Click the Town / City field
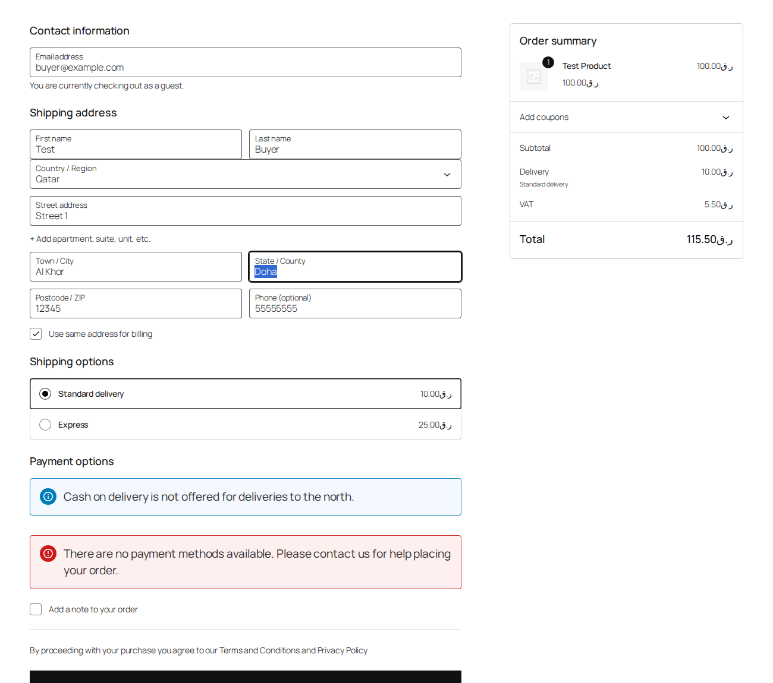 point(136,267)
